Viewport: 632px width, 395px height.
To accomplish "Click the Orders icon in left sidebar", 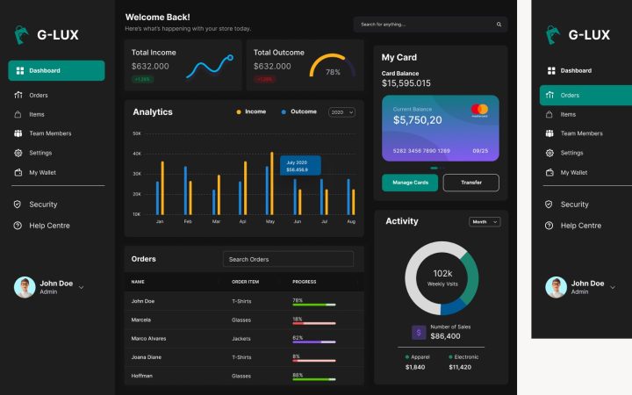I will tap(18, 95).
